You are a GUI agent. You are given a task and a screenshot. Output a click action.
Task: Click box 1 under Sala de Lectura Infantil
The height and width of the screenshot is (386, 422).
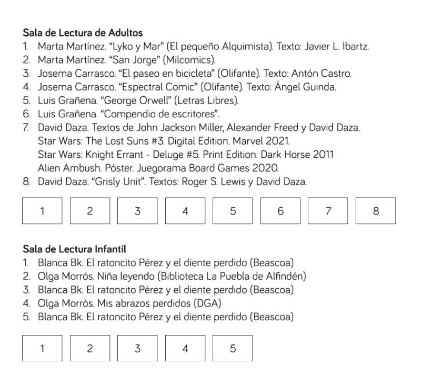tap(42, 348)
